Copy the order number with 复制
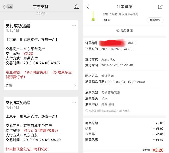This screenshot has width=169, height=153. tap(130, 43)
